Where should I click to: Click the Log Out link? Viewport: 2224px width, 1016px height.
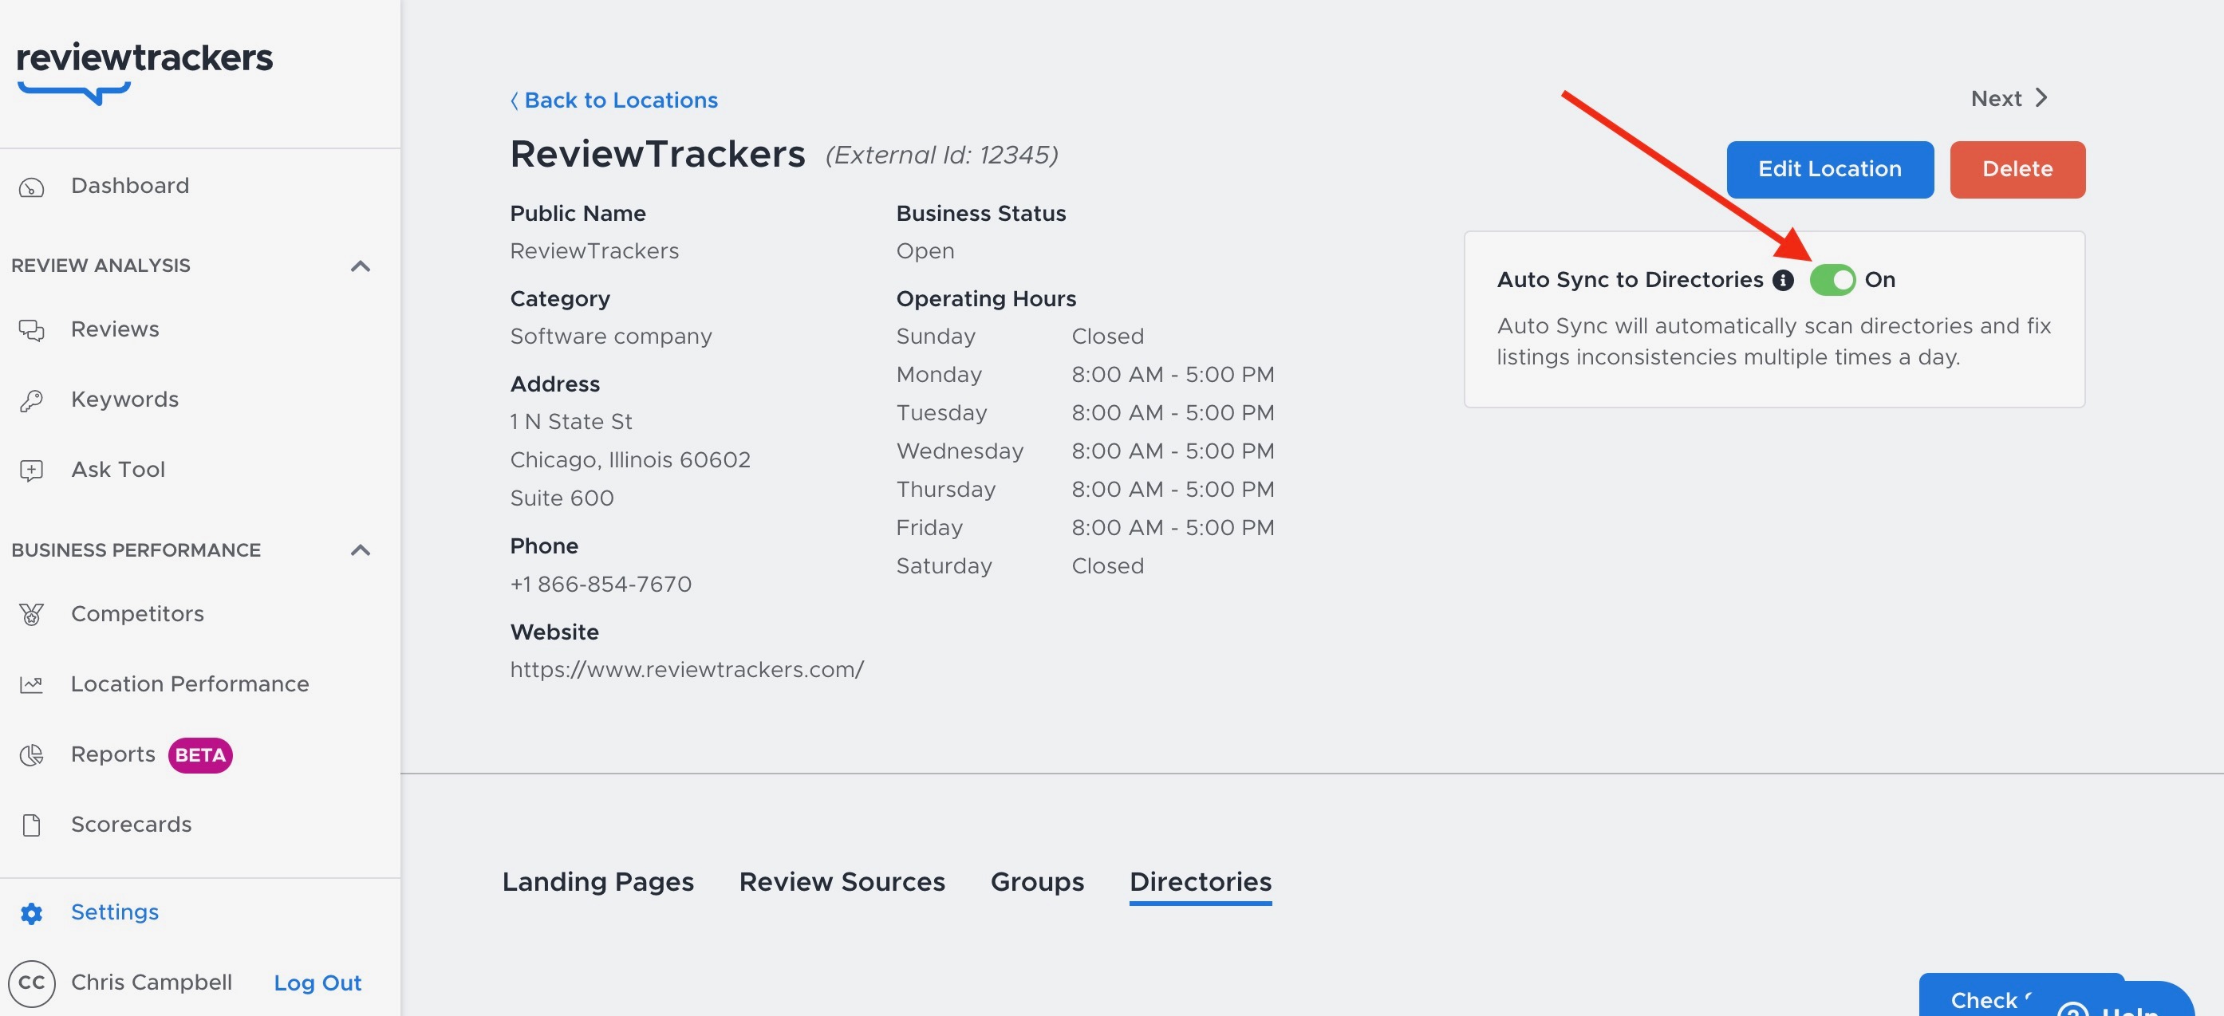click(x=317, y=983)
